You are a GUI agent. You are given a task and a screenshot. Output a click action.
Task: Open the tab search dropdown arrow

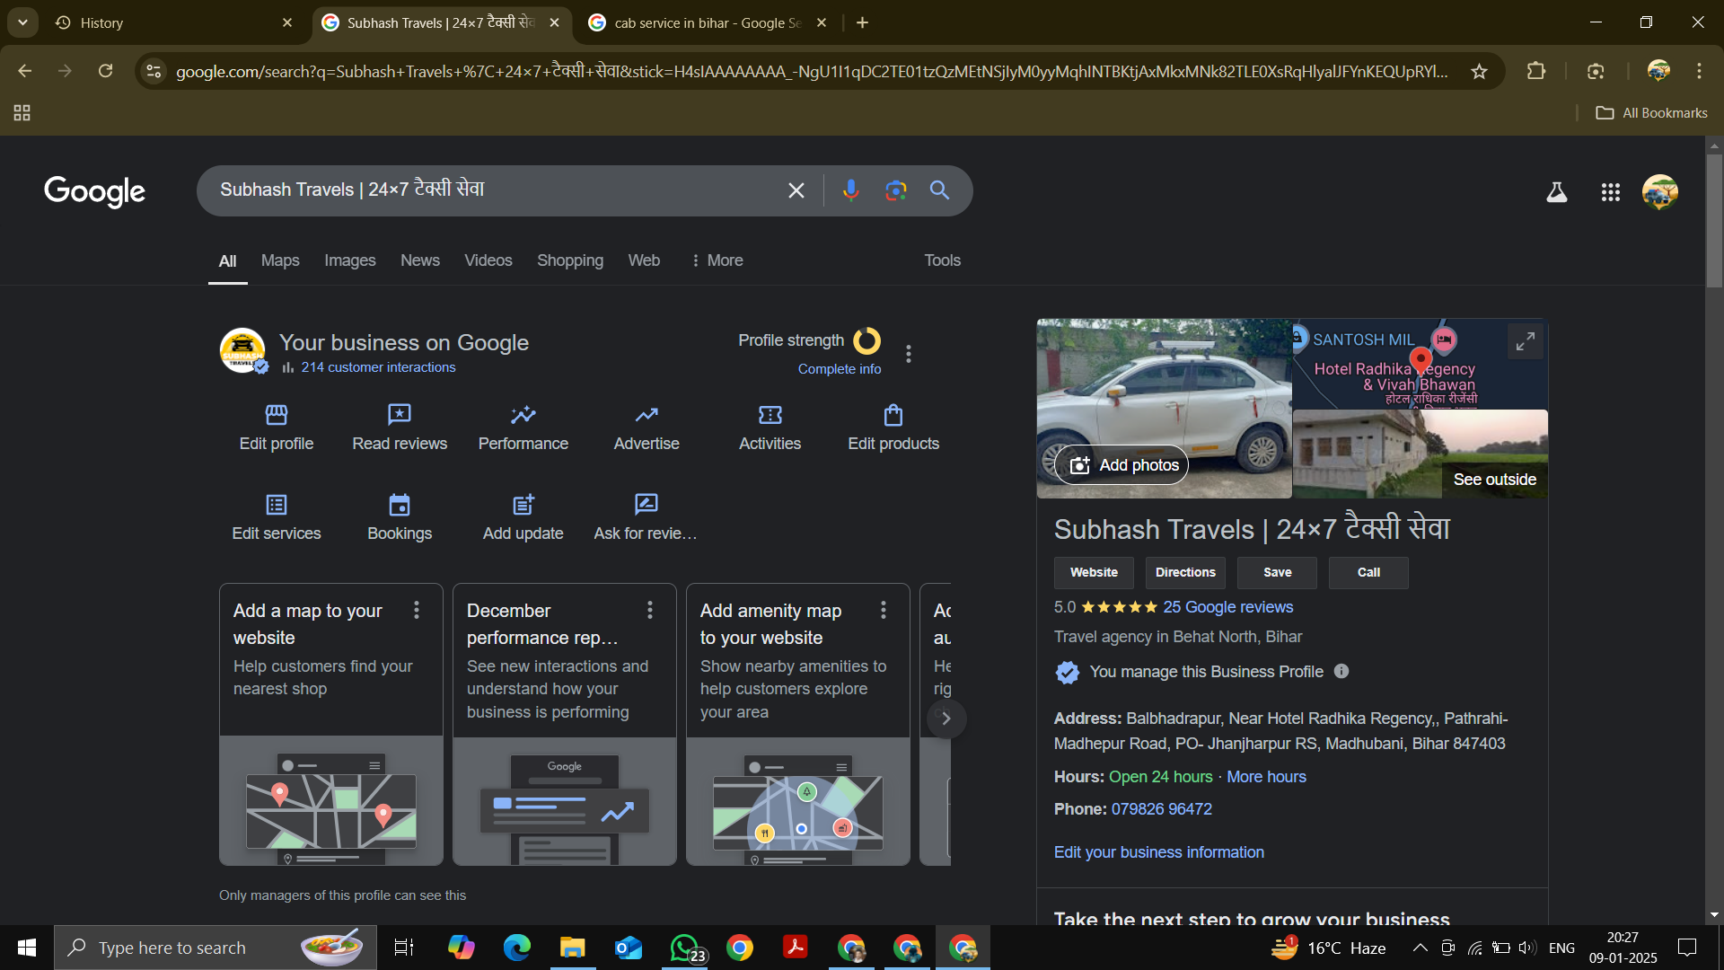click(x=22, y=22)
